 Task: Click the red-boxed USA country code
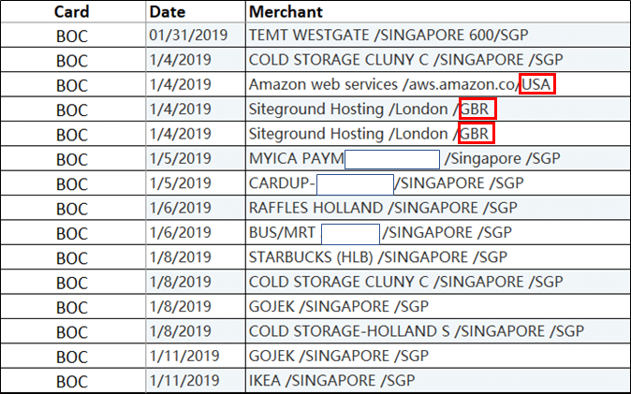pos(537,84)
